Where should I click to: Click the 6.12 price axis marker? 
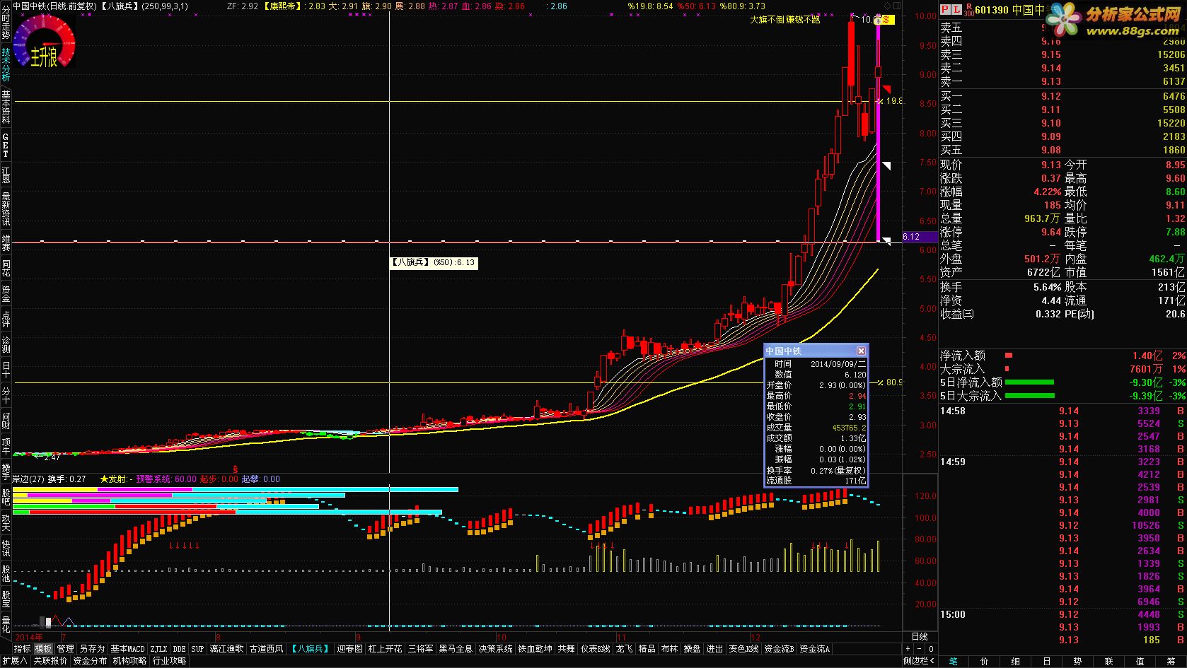(920, 238)
